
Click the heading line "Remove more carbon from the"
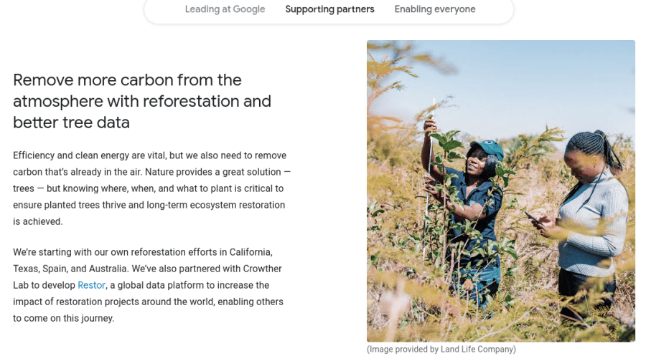(x=127, y=80)
